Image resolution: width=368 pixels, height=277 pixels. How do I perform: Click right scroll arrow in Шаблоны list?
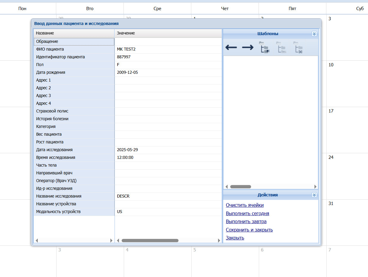coord(315,187)
